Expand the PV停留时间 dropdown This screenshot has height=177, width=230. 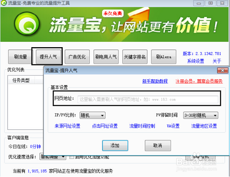coord(201,115)
